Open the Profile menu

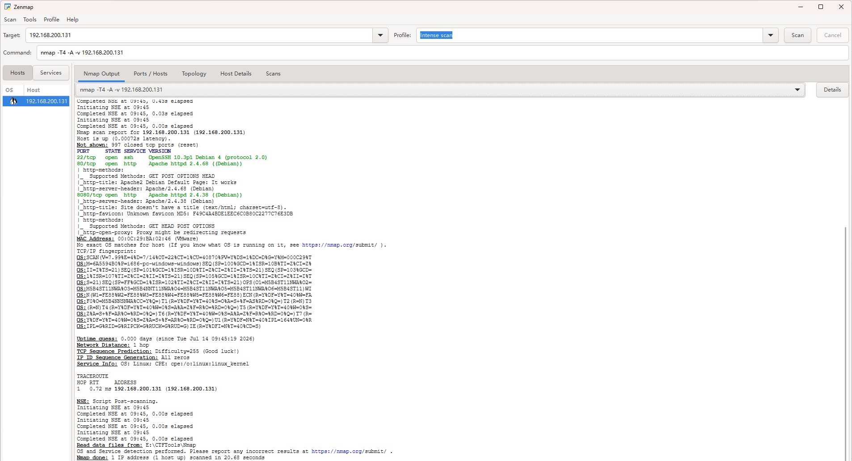tap(51, 20)
